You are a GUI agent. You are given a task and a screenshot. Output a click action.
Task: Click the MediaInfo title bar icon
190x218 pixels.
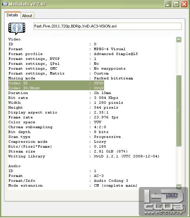(x=5, y=4)
